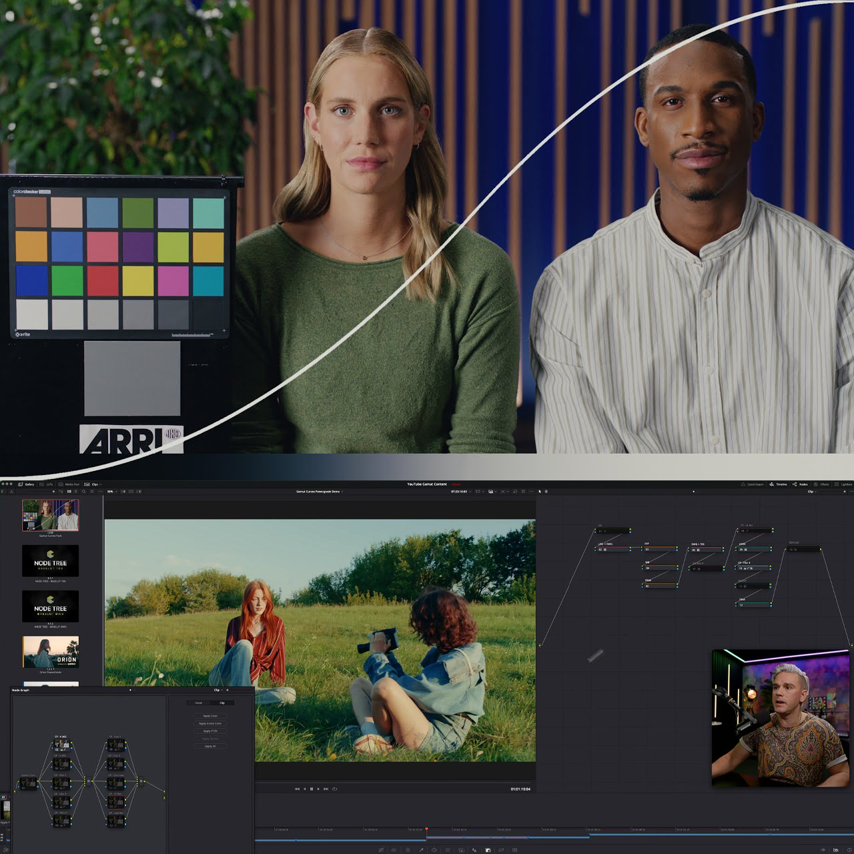
Task: Toggle loop playback icon
Action: pos(334,789)
